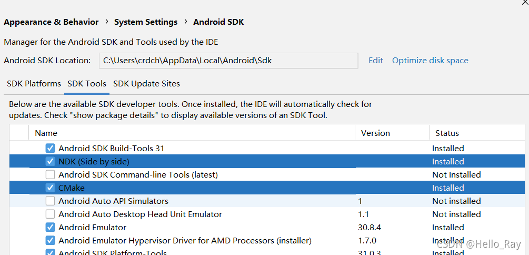Toggle Android SDK Build-Tools 31 checkbox
Screen dimensions: 529x255
coord(51,148)
